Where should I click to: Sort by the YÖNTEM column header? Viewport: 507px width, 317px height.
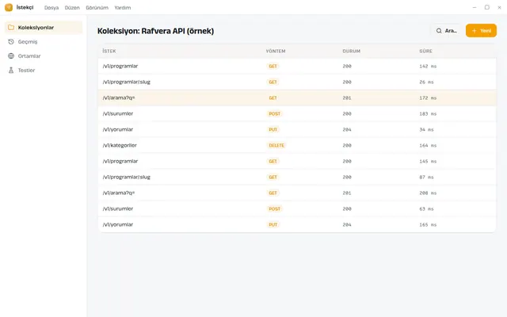[x=276, y=51]
